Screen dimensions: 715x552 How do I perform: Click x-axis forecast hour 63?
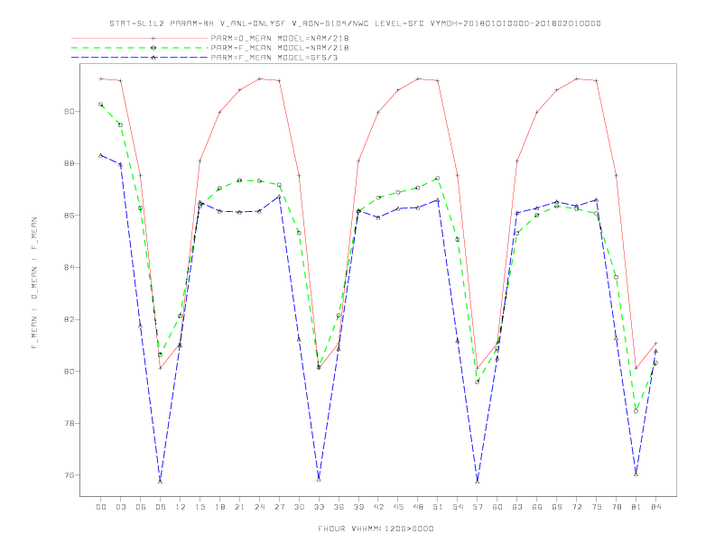(517, 507)
